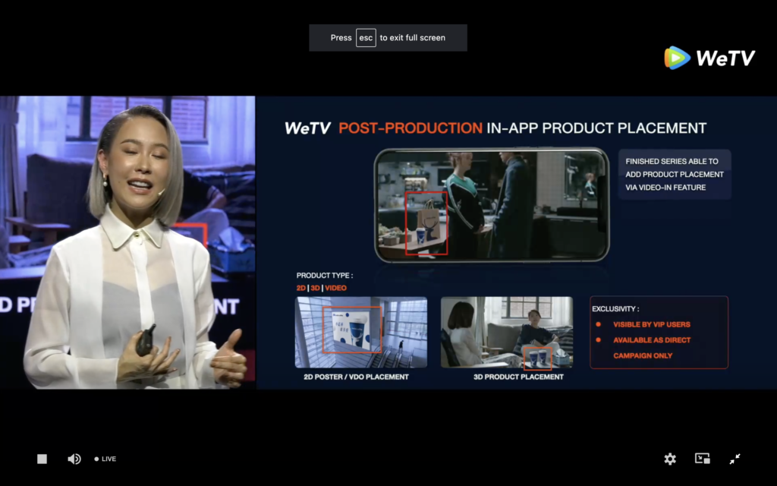Open the settings gear menu
This screenshot has height=486, width=777.
670,459
